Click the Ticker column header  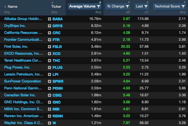click(x=56, y=6)
